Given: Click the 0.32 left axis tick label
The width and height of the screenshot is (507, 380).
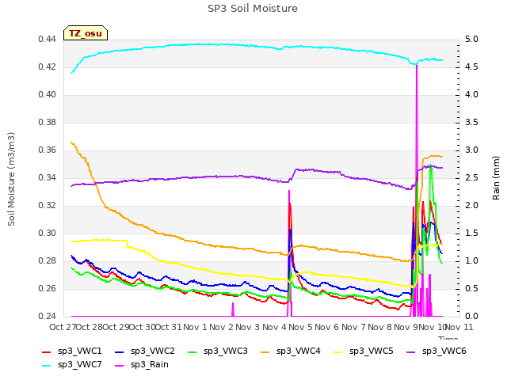Looking at the screenshot, I should click(47, 206).
